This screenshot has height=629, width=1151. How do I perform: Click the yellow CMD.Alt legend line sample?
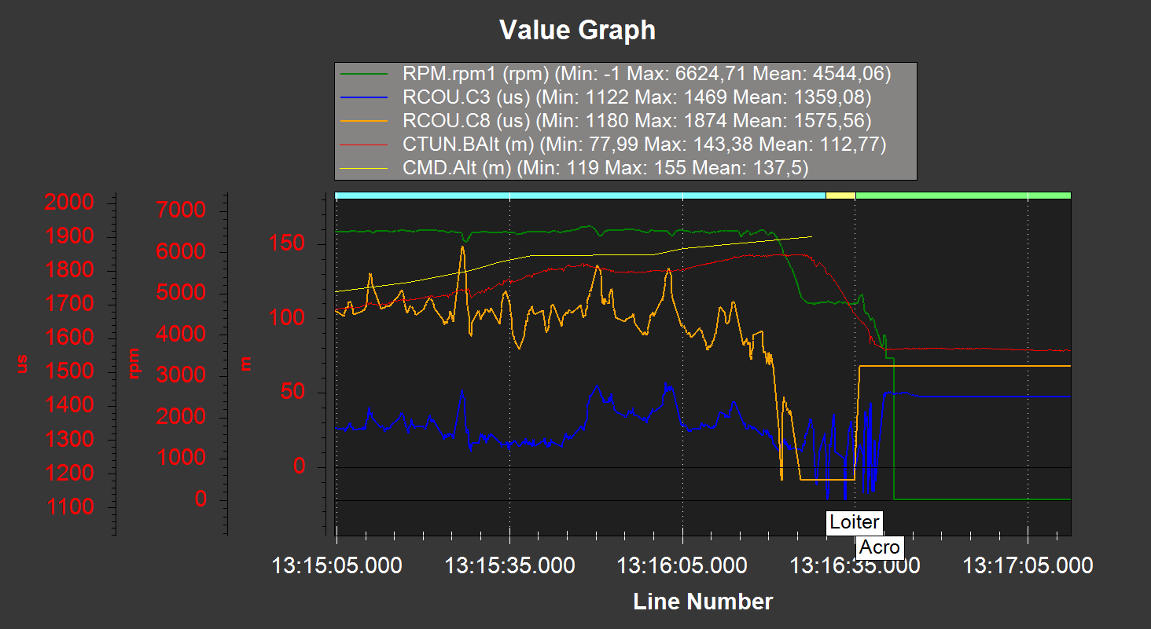(365, 167)
